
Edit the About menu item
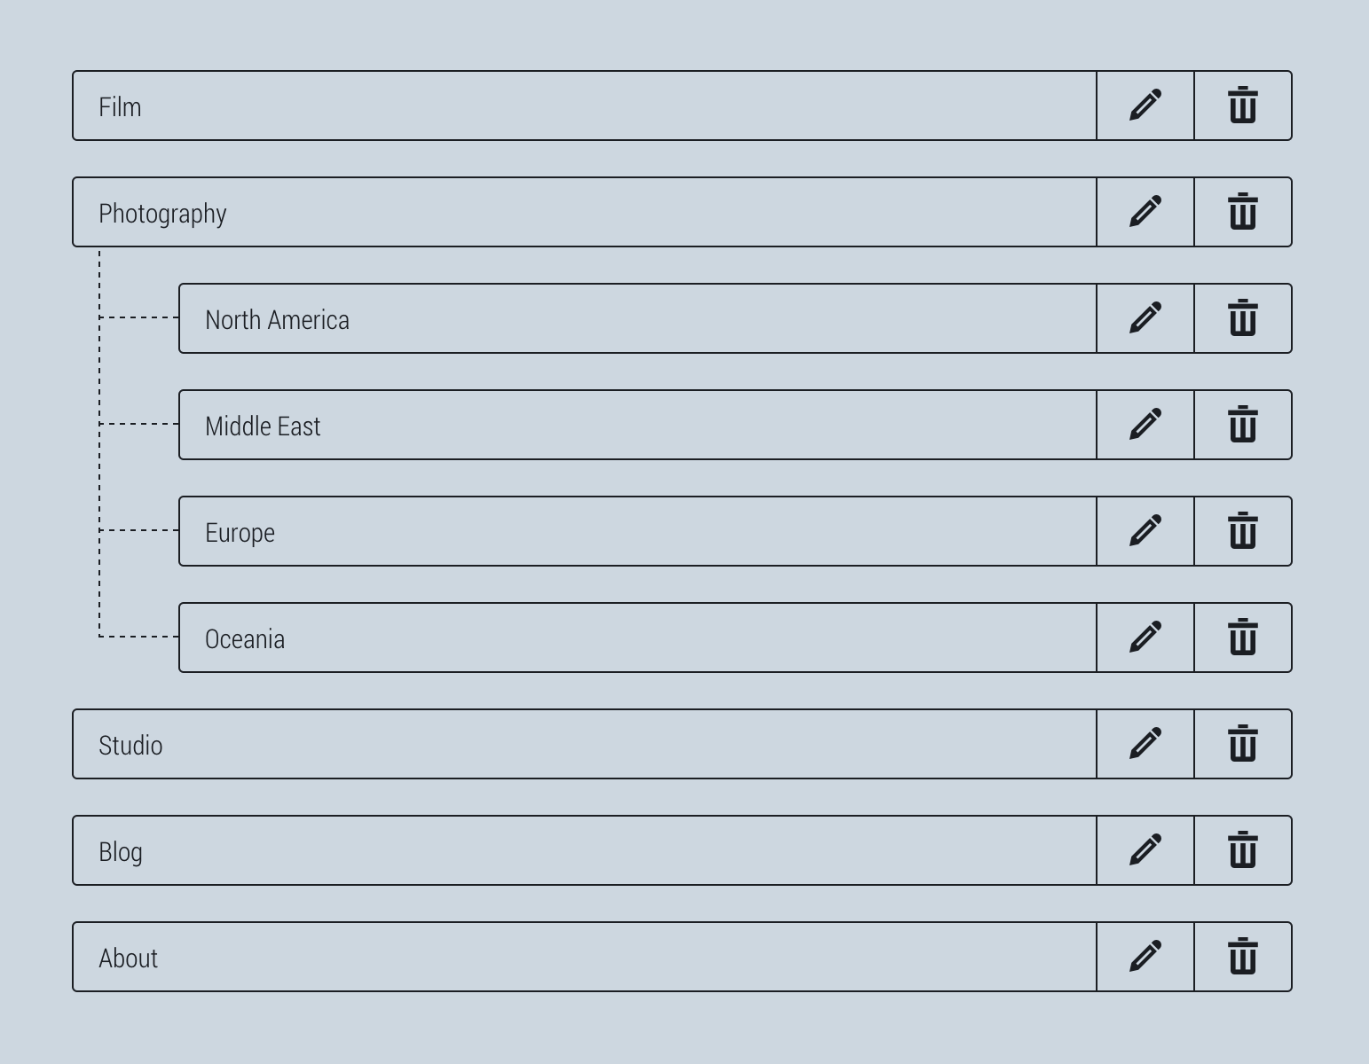point(1145,957)
